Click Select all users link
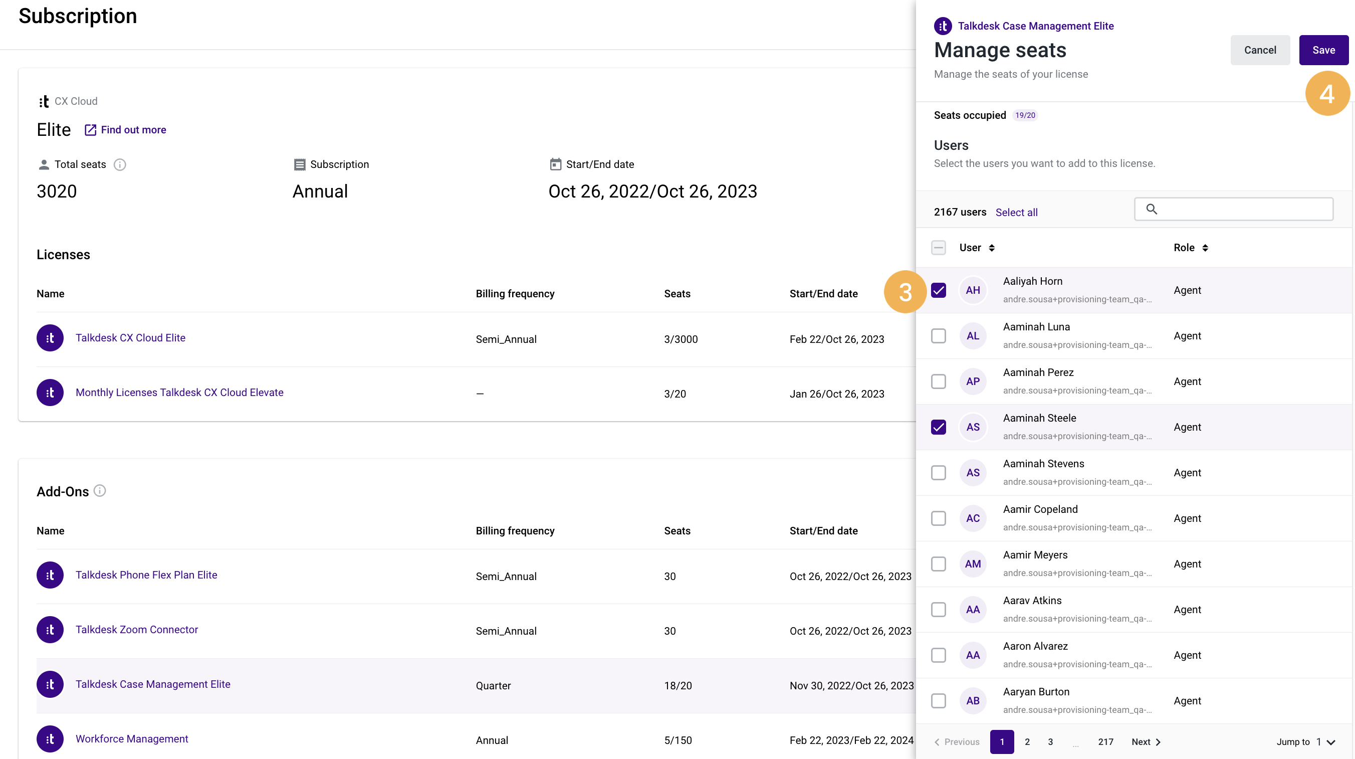Screen dimensions: 1355x759 (1016, 213)
